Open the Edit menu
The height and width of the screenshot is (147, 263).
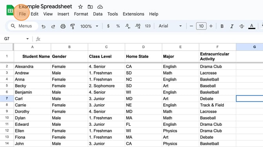click(35, 14)
